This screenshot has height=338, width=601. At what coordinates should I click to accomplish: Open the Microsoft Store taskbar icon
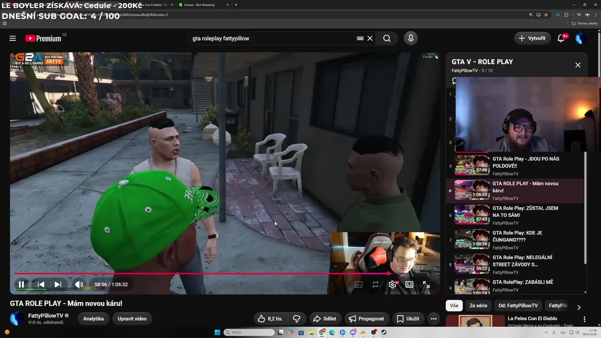pyautogui.click(x=301, y=332)
